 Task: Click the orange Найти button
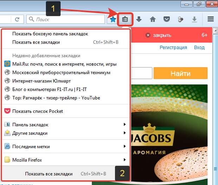180,74
